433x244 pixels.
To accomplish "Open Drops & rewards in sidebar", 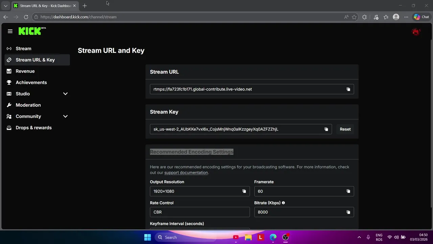I will 37,128.
